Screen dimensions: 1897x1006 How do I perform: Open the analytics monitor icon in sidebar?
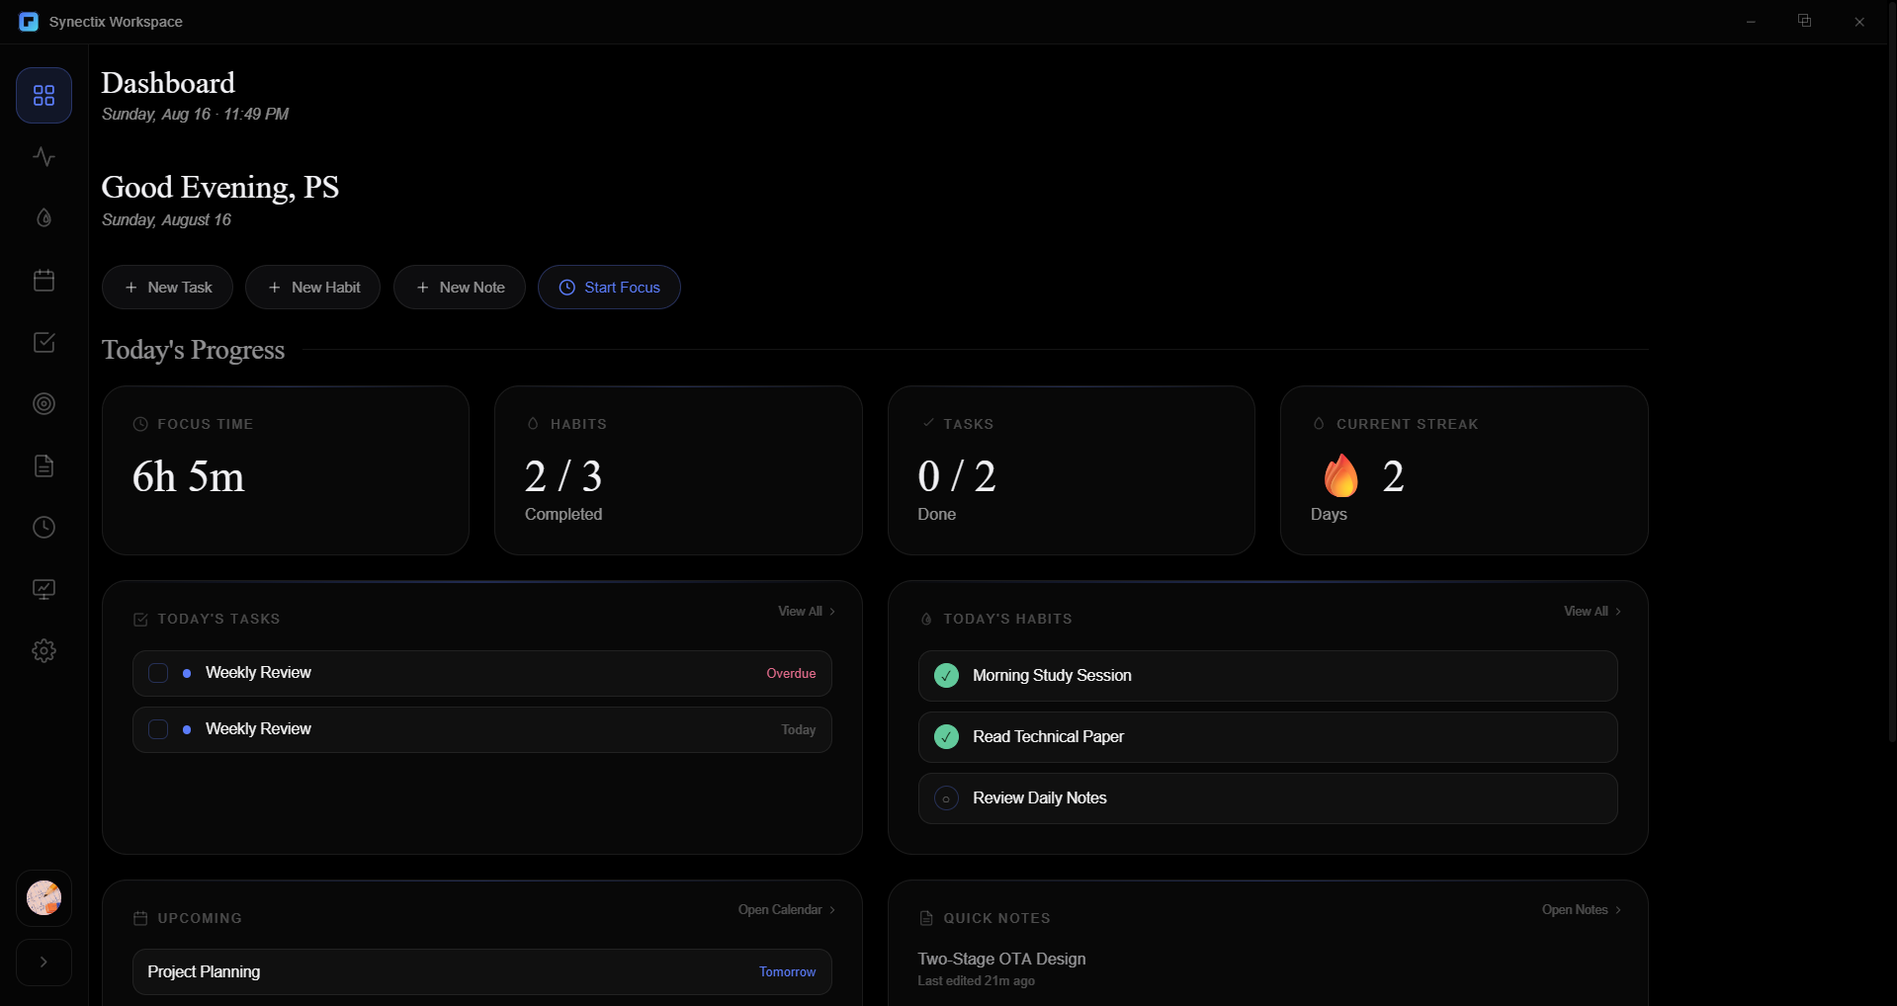43,589
